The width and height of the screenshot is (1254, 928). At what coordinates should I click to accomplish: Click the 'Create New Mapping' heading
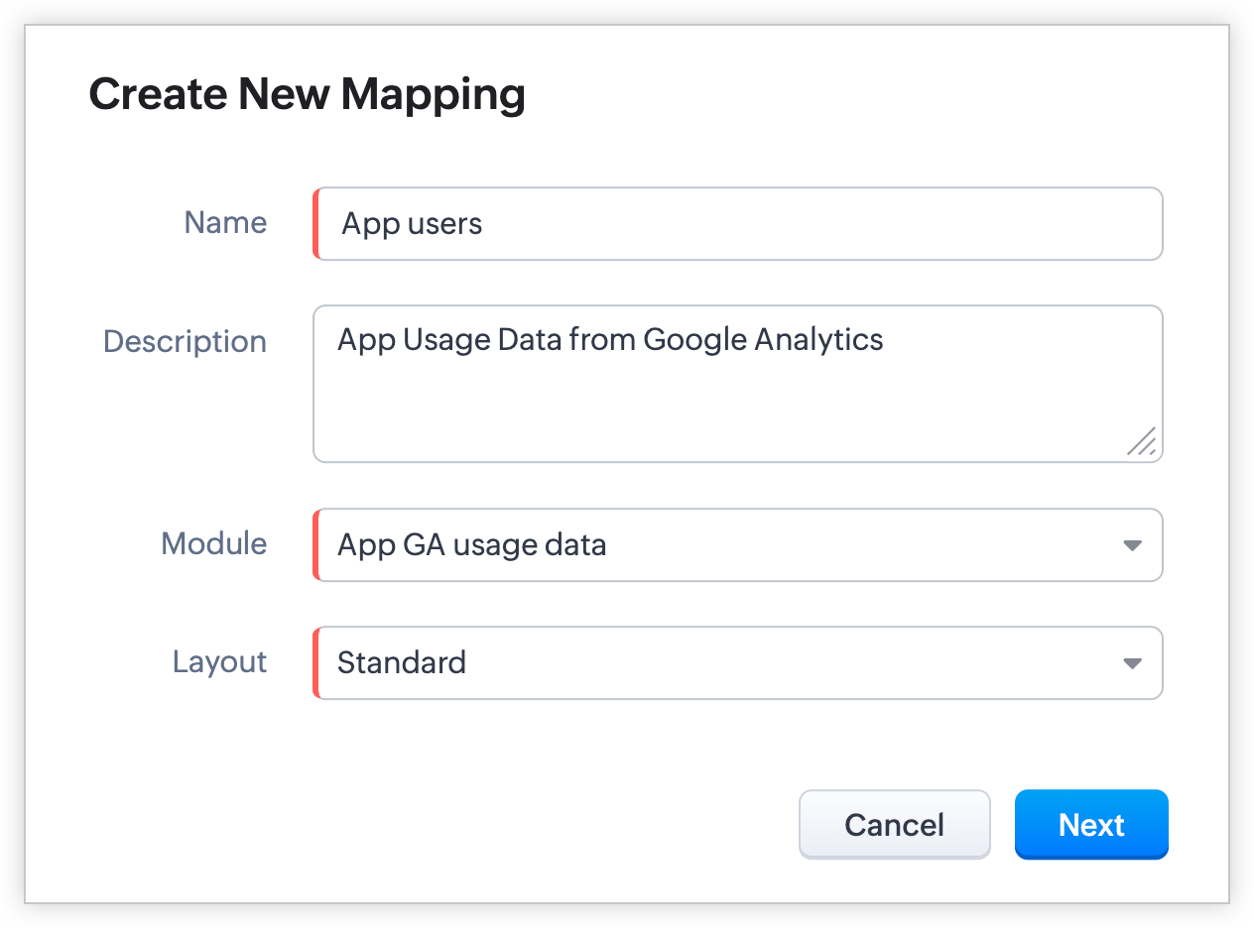click(x=307, y=94)
